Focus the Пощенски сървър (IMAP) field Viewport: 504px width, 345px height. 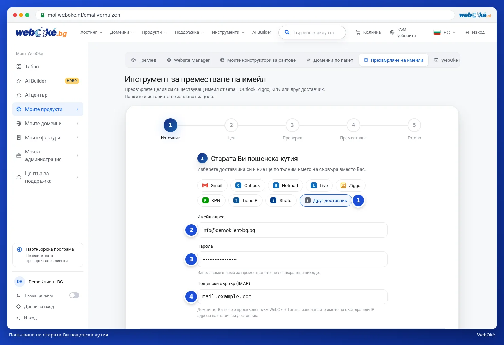[x=292, y=297]
